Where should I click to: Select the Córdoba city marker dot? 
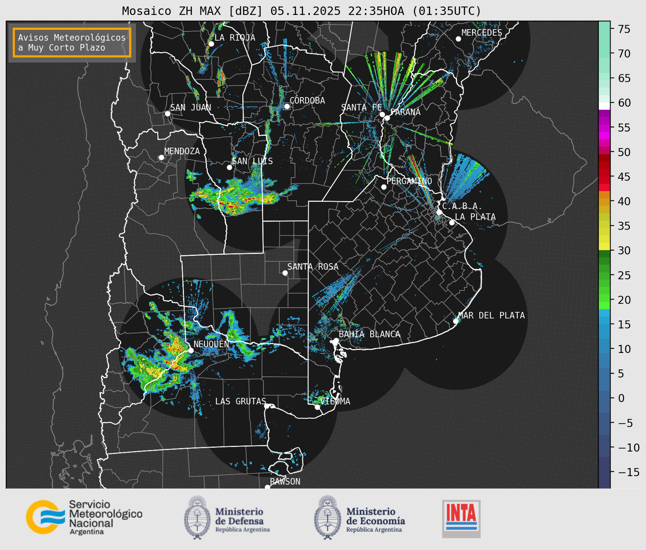click(287, 106)
